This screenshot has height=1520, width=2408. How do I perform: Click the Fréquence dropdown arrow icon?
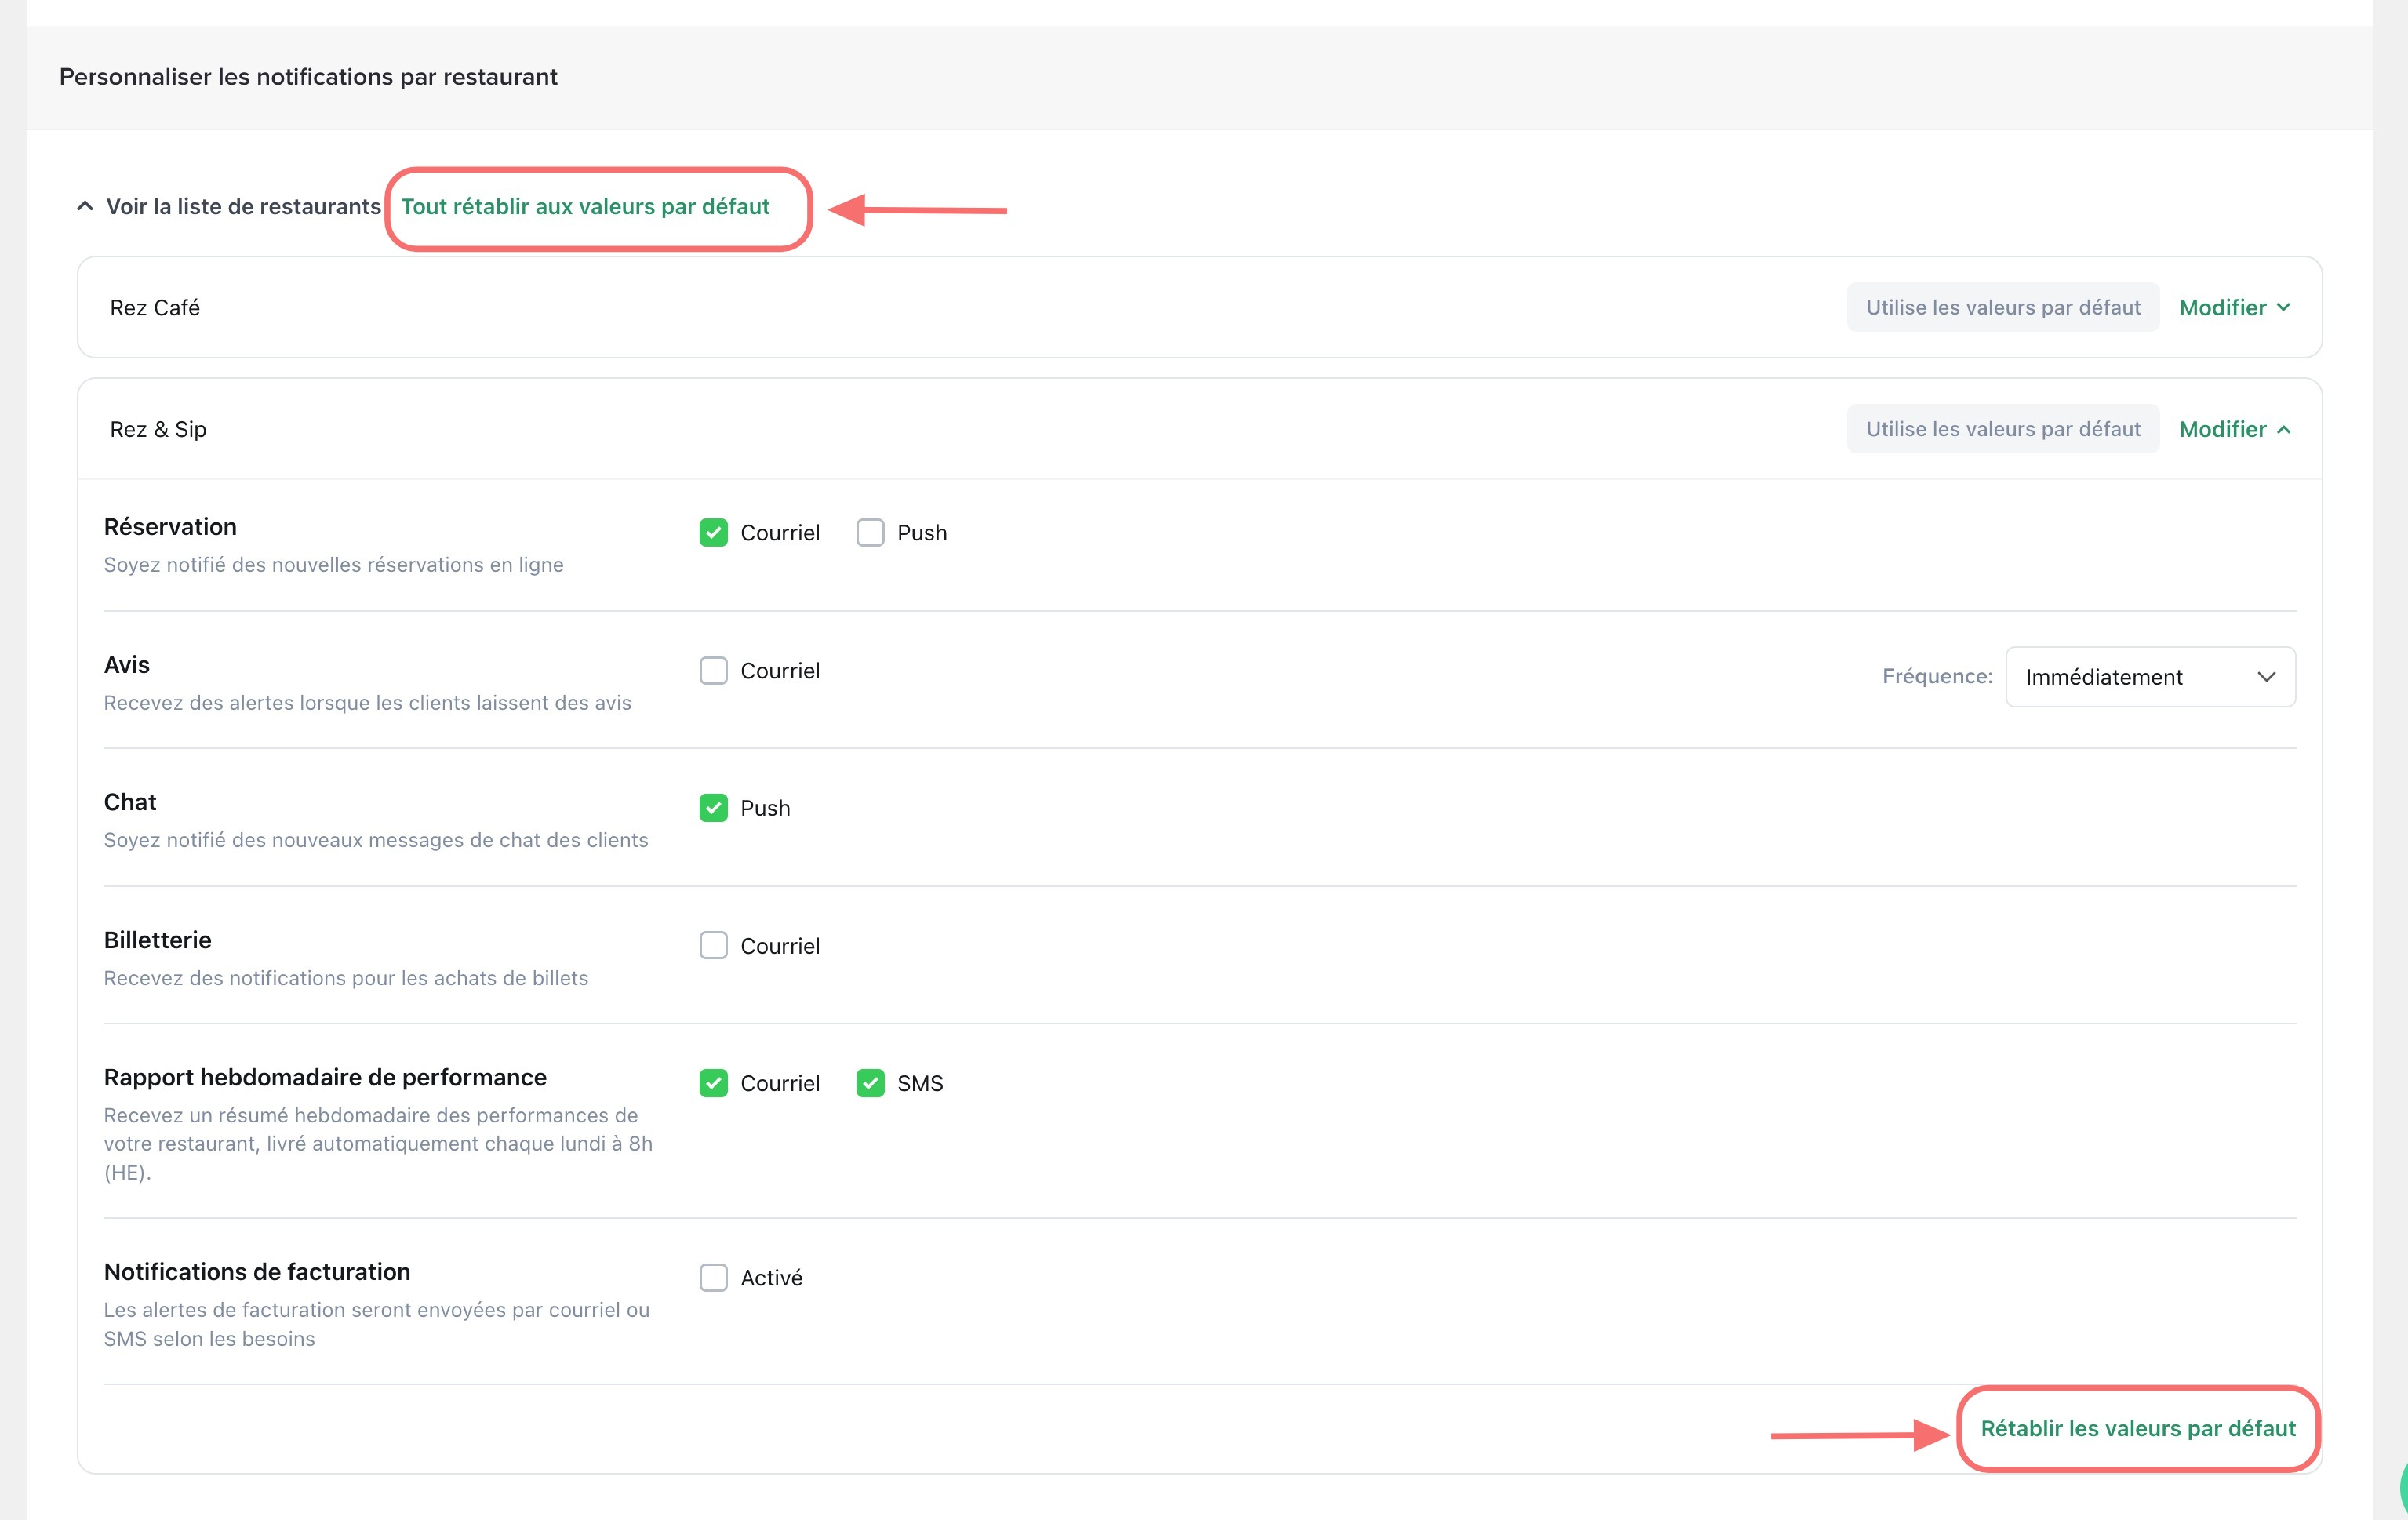click(2265, 677)
